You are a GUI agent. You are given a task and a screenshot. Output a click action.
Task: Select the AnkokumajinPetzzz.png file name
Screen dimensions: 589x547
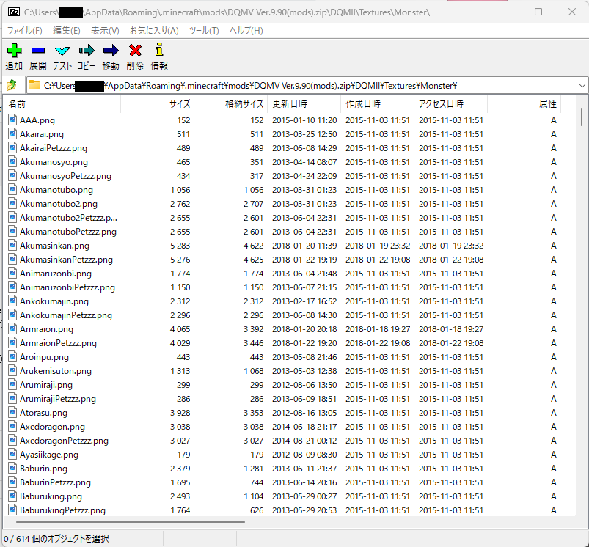(66, 315)
